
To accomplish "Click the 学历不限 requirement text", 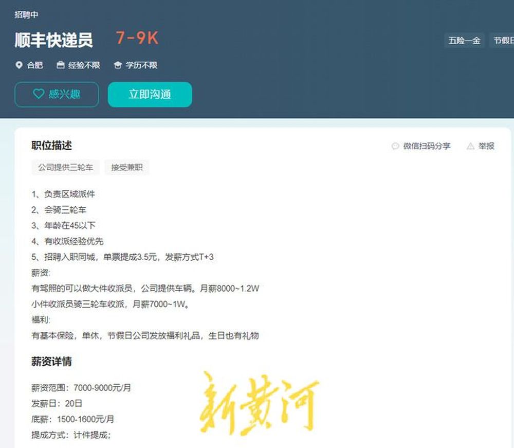I will [141, 65].
